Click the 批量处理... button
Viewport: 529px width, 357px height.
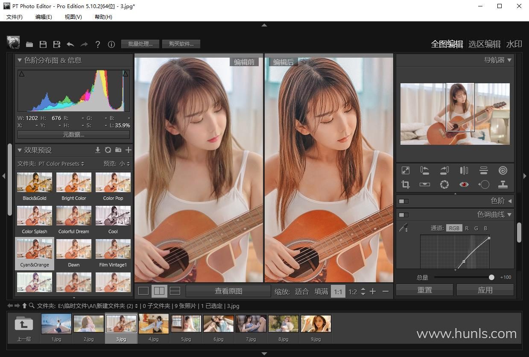click(140, 44)
